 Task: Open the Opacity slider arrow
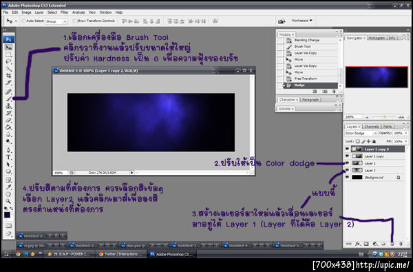pos(405,134)
